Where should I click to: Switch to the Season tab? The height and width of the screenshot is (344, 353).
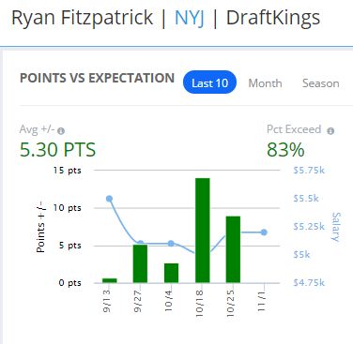[321, 83]
